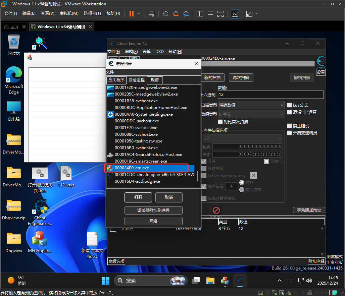Click the VMware stretch guest icon
Image resolution: width=345 pixels, height=296 pixels.
(x=249, y=14)
